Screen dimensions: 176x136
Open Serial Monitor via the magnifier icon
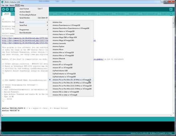(171, 9)
